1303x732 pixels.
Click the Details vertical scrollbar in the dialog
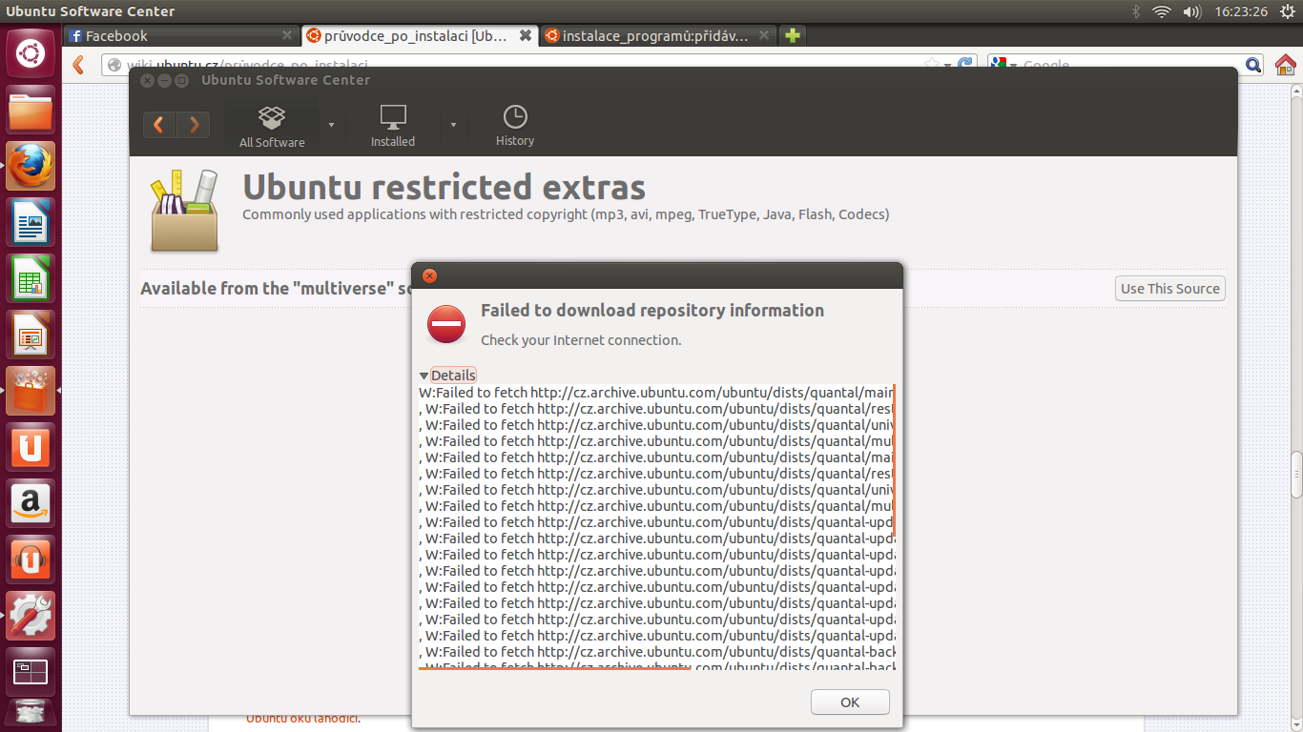[x=894, y=461]
